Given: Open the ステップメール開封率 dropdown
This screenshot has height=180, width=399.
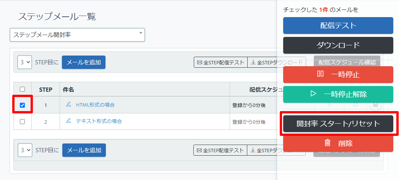Looking at the screenshot, I should (77, 35).
